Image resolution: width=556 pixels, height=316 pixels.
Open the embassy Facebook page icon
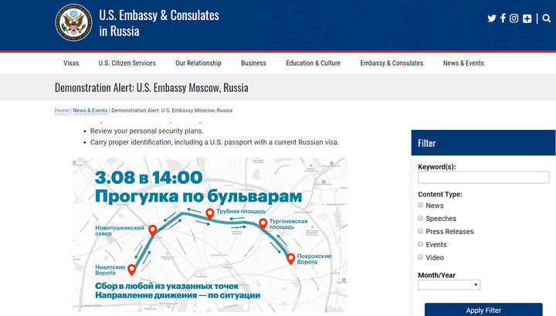pyautogui.click(x=503, y=18)
